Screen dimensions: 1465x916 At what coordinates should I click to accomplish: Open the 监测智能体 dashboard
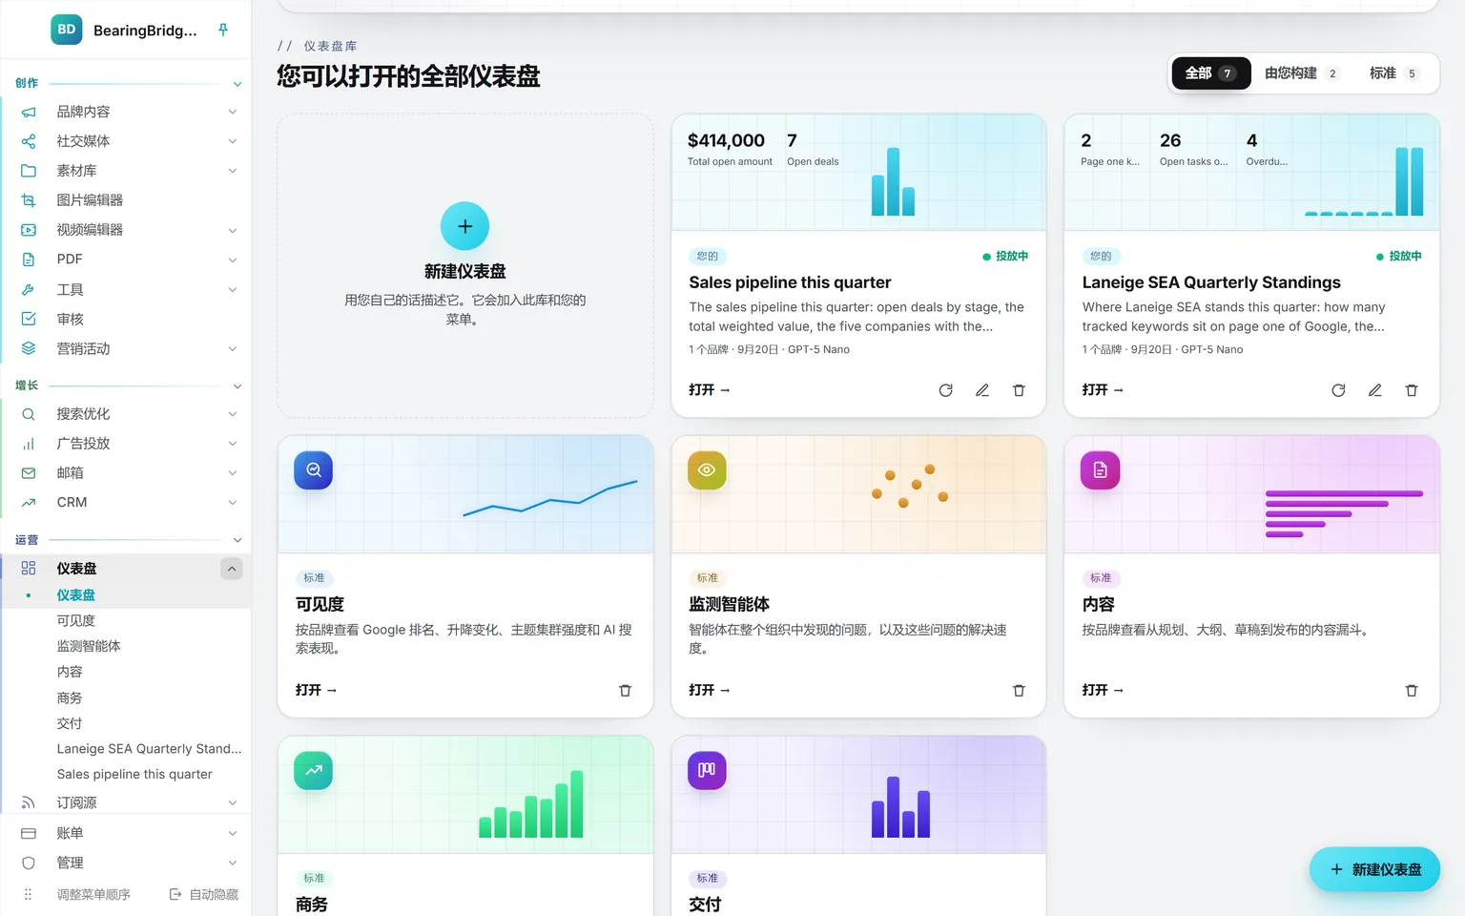click(x=709, y=690)
